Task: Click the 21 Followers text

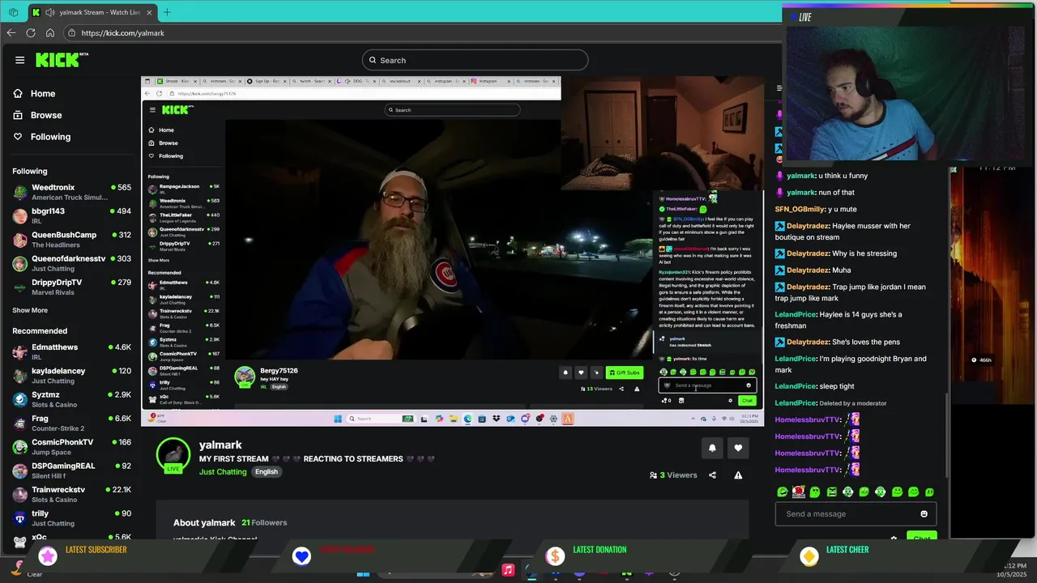Action: (x=264, y=522)
